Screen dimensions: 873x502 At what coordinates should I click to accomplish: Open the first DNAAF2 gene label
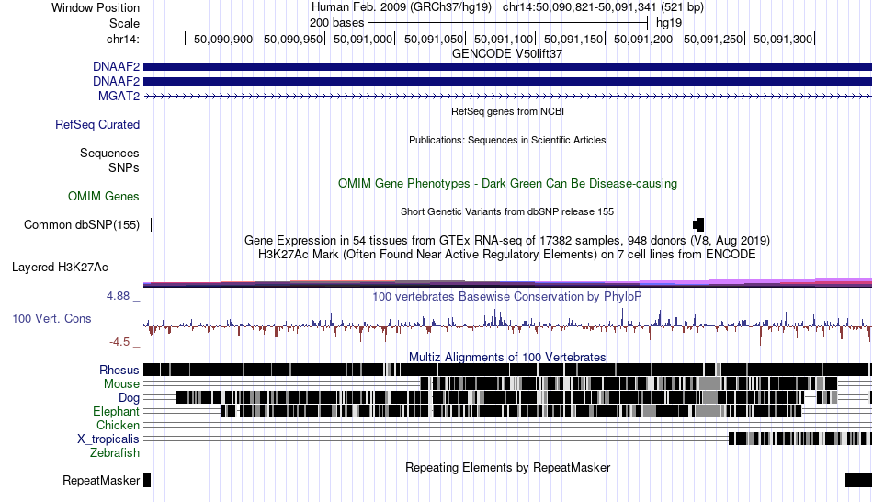(116, 67)
